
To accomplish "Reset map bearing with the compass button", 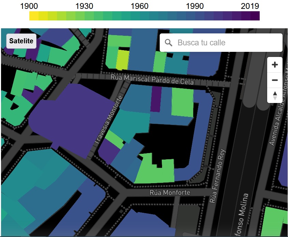I will tap(275, 95).
